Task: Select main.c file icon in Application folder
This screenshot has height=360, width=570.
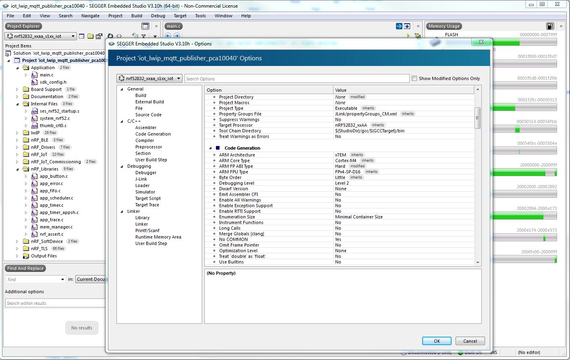Action: click(x=35, y=75)
